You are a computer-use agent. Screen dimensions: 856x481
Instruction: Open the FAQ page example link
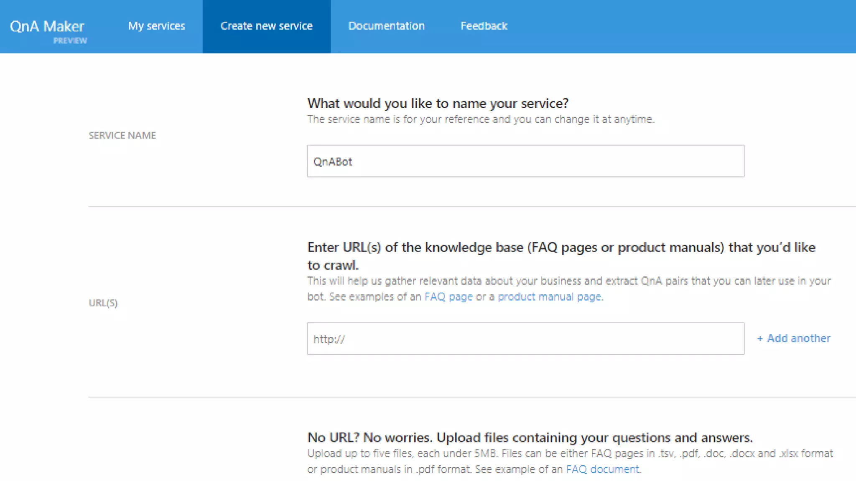(448, 297)
